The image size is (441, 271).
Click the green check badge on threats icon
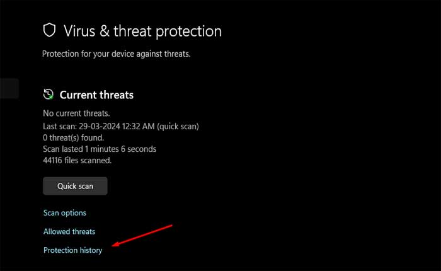tap(52, 98)
